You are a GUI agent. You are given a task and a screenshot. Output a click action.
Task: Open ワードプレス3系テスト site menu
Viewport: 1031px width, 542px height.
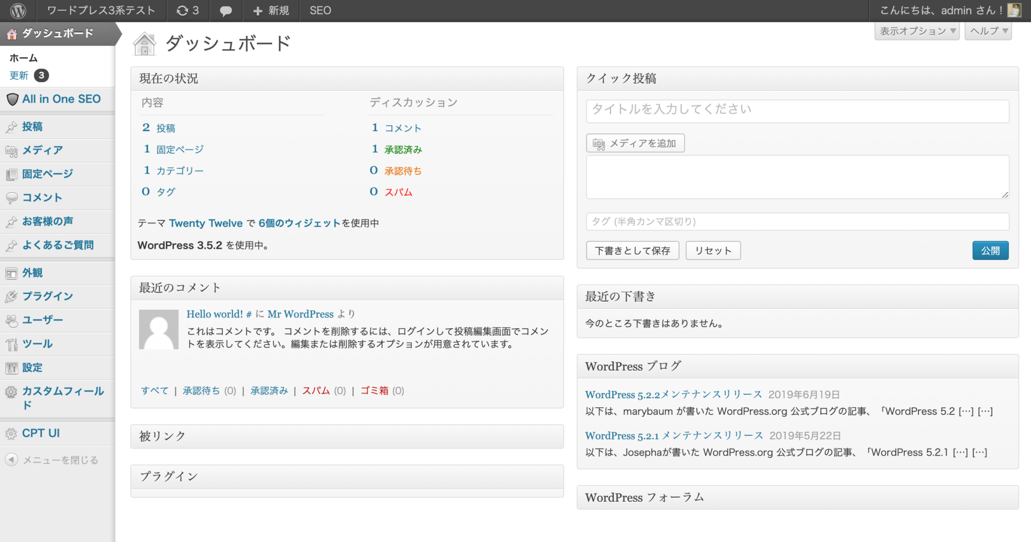(100, 11)
